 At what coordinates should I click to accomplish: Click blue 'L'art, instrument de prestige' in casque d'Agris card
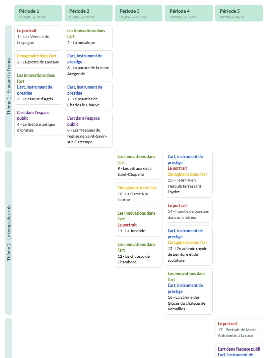tap(35, 90)
